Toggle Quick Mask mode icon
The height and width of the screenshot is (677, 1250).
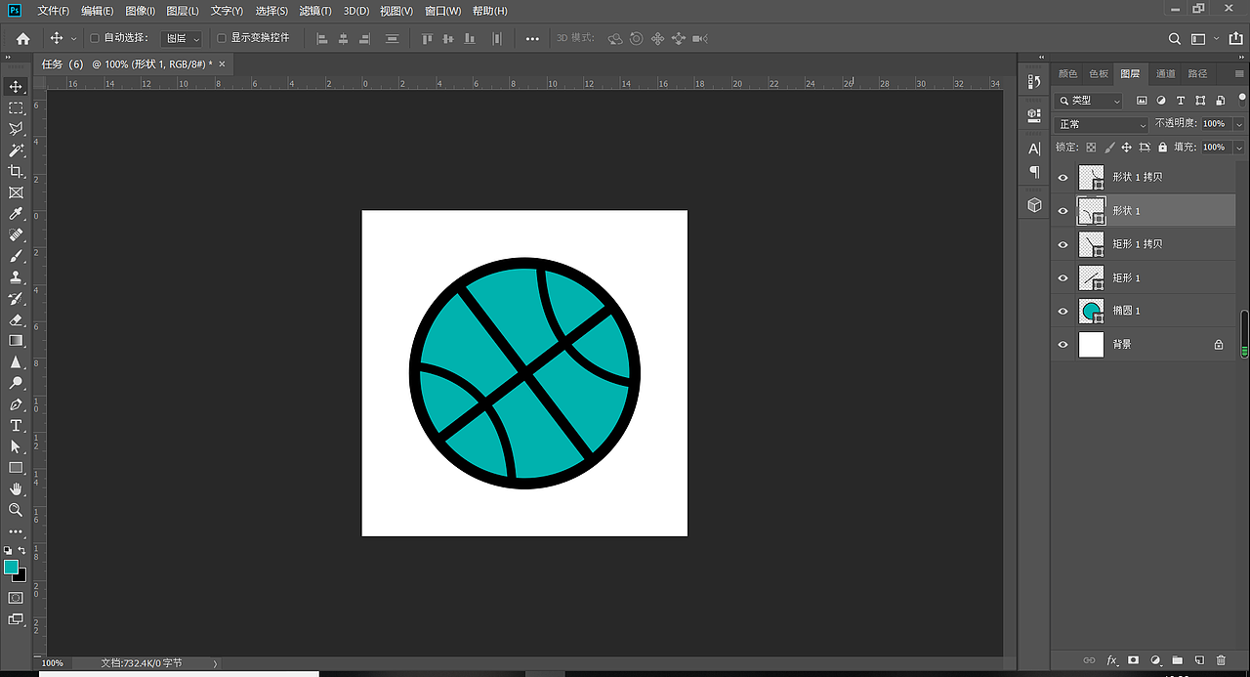[16, 597]
